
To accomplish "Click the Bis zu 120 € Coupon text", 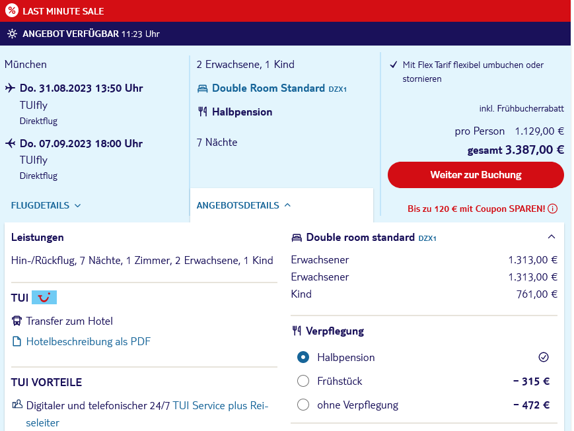I will [x=476, y=209].
